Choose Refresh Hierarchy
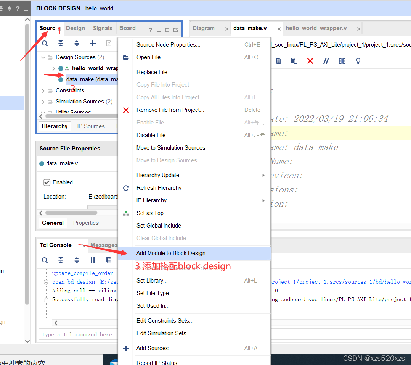This screenshot has width=411, height=365. point(194,188)
